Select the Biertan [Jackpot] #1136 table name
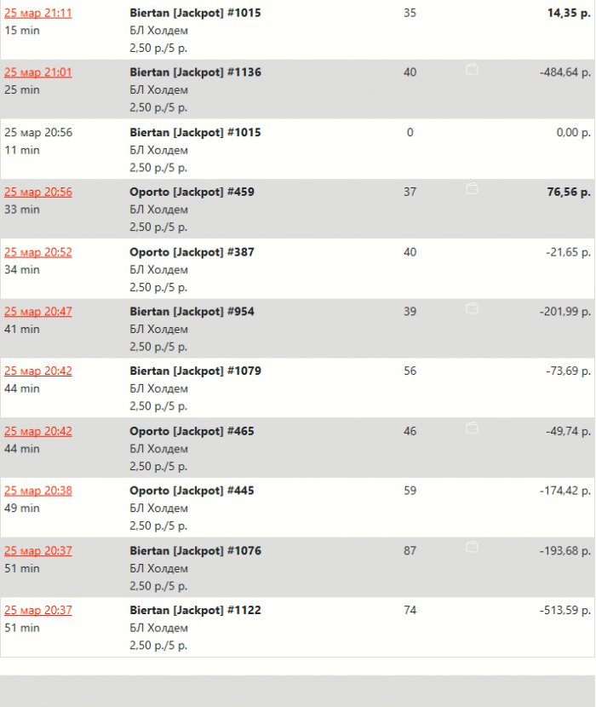The image size is (596, 707). 195,72
